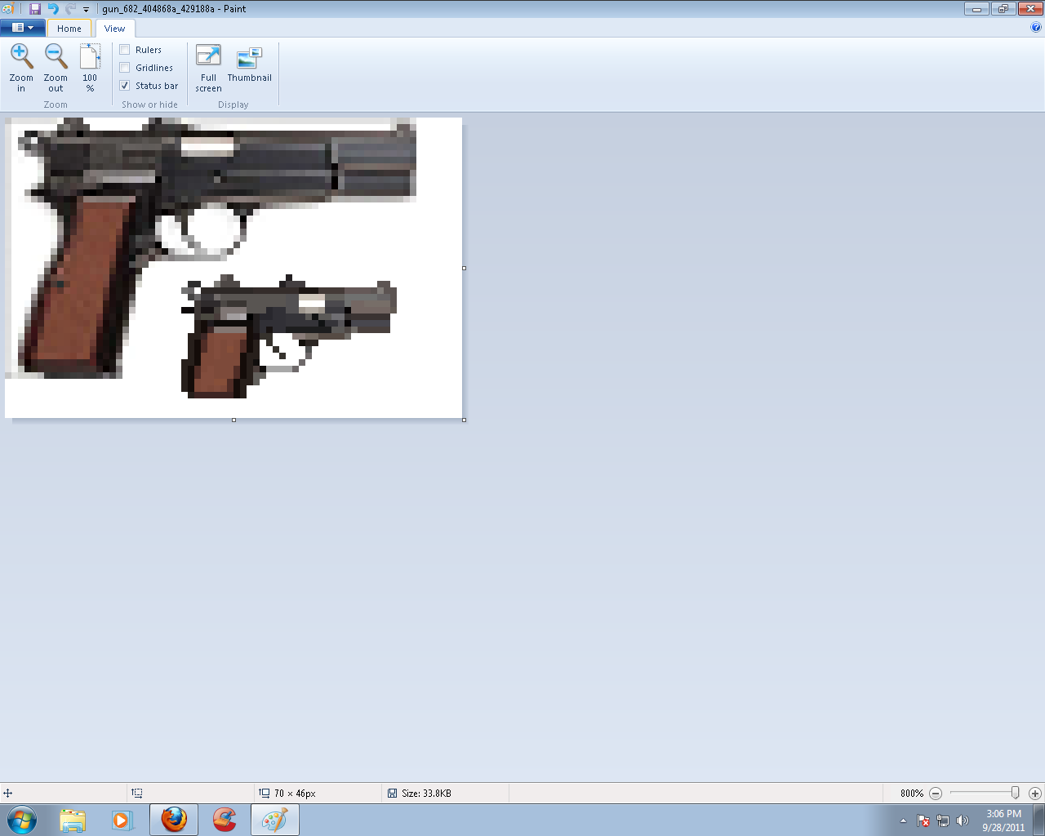
Task: Launch Firefox from the taskbar
Action: point(173,819)
